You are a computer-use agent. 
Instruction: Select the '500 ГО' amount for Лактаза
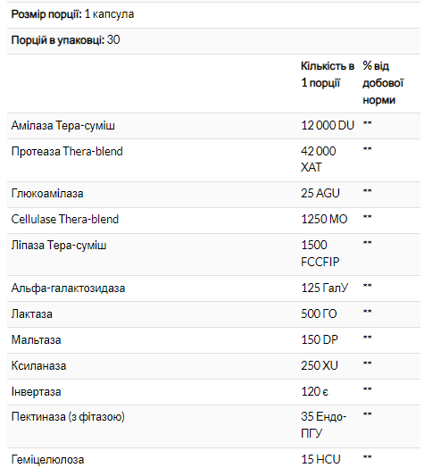(x=319, y=314)
